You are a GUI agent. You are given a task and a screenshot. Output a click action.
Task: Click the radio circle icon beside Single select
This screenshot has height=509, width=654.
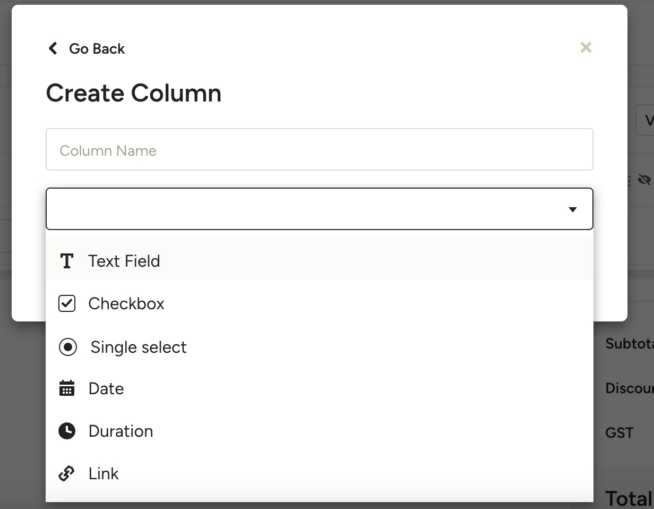point(67,347)
